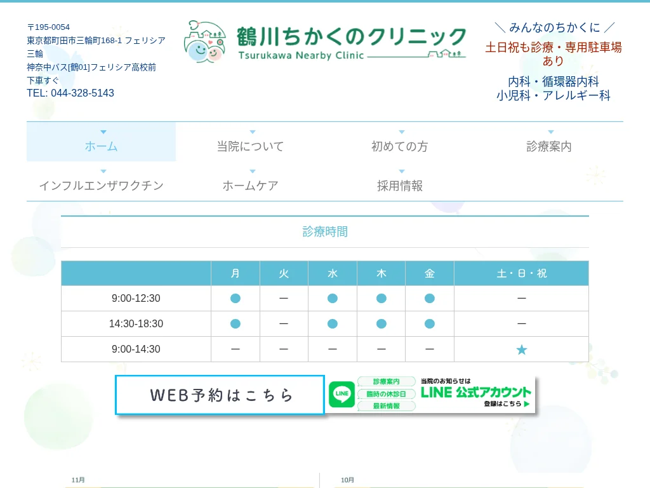Click the 金 dot in 14:30-18:30 row
650x488 pixels.
[430, 323]
